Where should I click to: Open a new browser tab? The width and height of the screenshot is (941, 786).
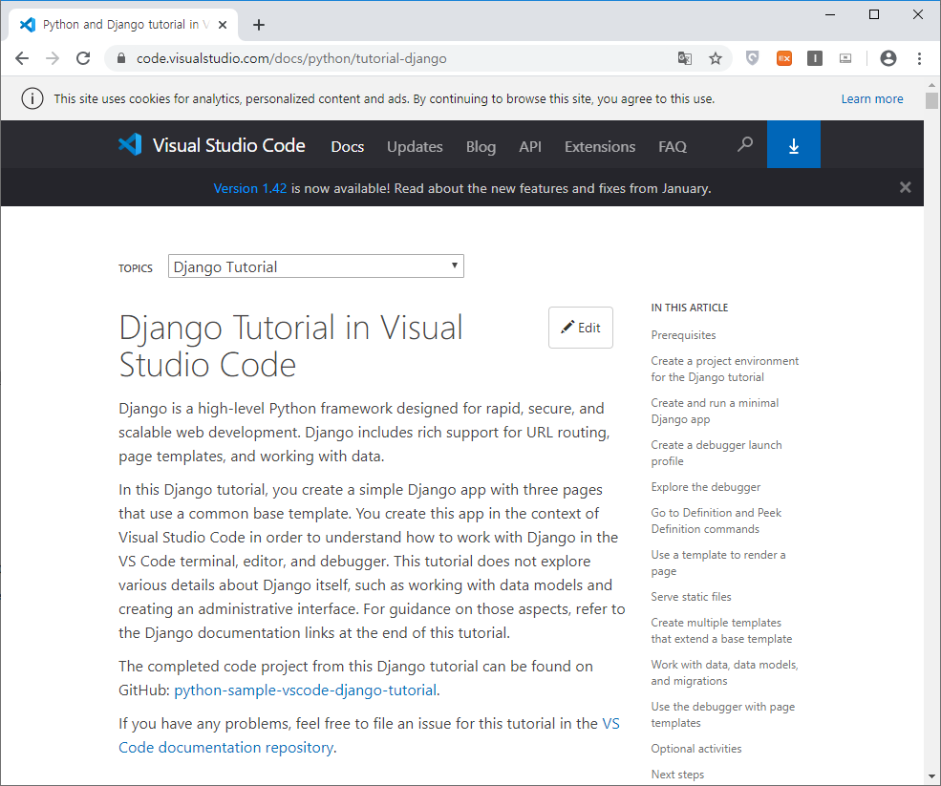pyautogui.click(x=259, y=25)
